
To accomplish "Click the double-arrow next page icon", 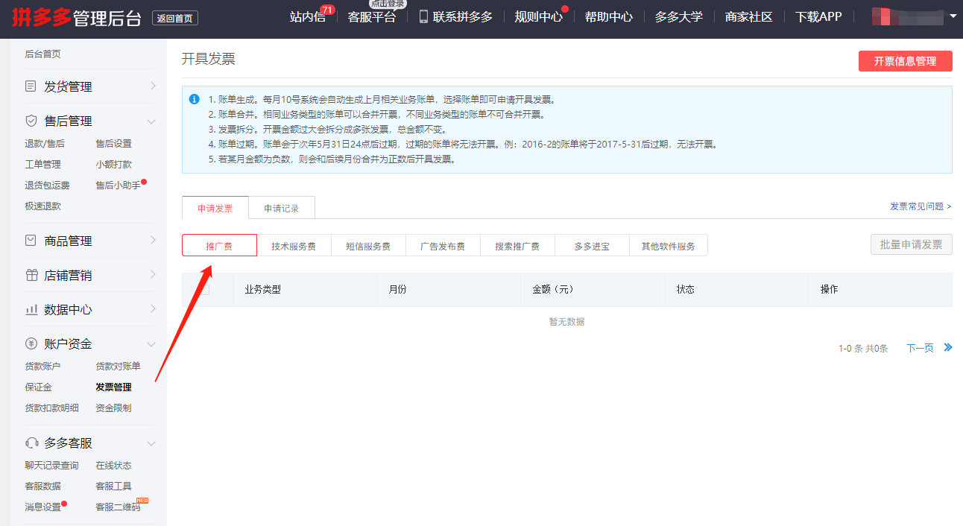I will pos(948,347).
